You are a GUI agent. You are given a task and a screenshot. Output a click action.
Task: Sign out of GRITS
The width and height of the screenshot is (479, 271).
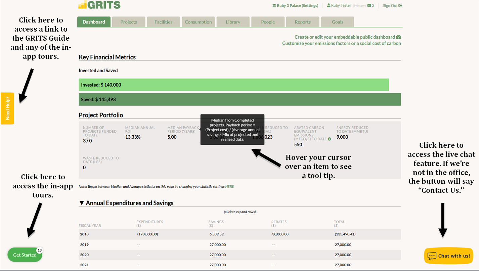click(392, 6)
